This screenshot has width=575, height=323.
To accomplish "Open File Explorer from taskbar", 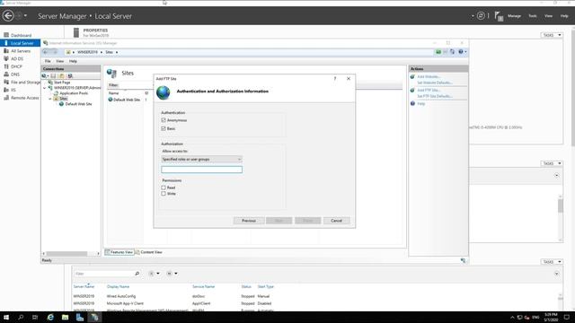I will coord(65,317).
